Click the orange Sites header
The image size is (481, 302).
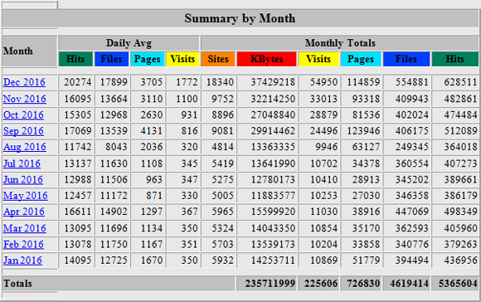coord(218,59)
